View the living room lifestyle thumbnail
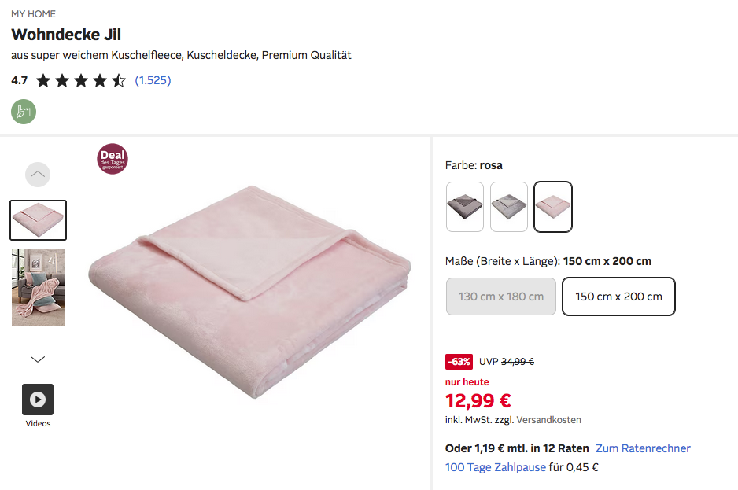The width and height of the screenshot is (738, 490). pyautogui.click(x=38, y=288)
